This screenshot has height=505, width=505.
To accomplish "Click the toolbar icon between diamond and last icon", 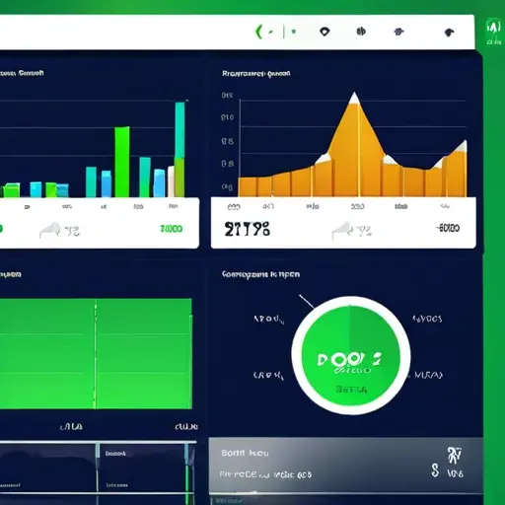I will click(x=398, y=32).
